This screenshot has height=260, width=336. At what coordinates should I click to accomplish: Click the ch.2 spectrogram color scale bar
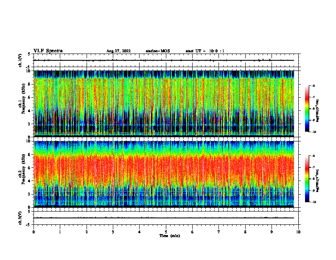pyautogui.click(x=307, y=179)
